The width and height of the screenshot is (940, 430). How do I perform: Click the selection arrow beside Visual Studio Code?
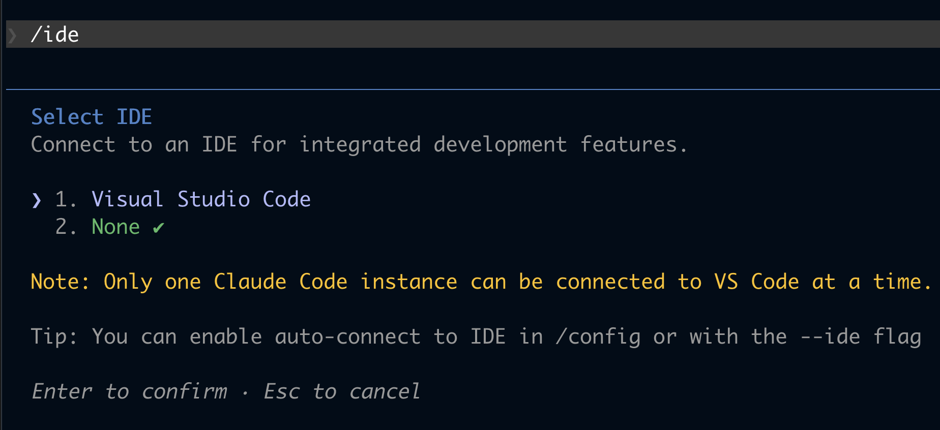(x=36, y=200)
